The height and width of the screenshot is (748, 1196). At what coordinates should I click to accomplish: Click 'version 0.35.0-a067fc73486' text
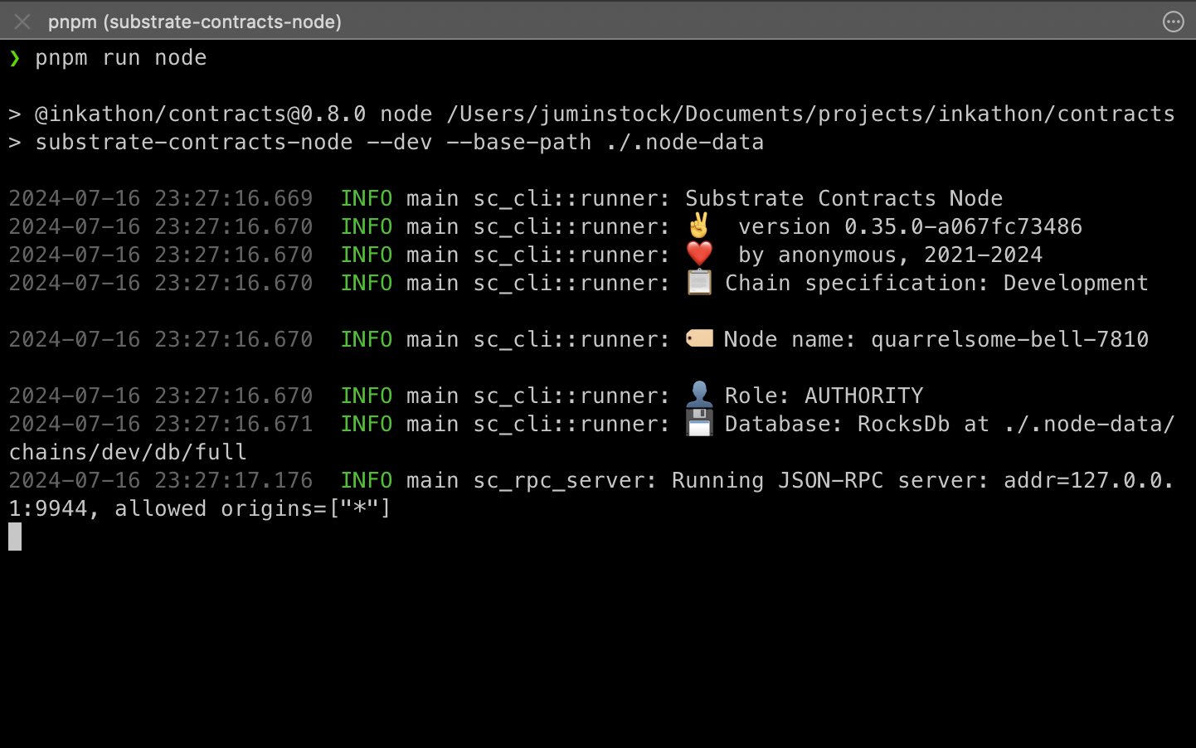pos(910,226)
